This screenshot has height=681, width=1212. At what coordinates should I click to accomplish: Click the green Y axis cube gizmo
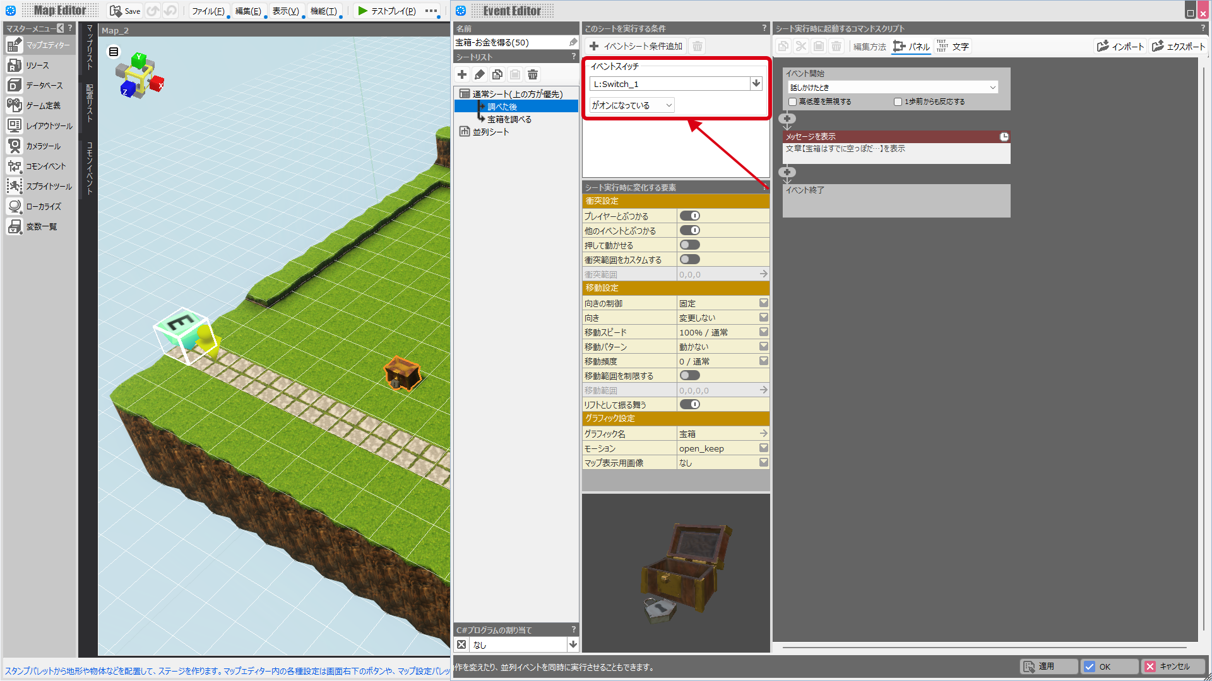point(140,60)
